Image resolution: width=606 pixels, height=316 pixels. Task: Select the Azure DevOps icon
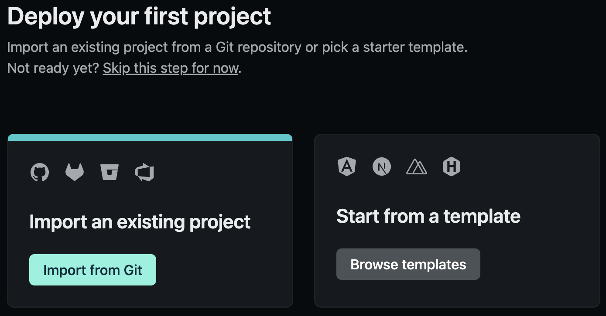[x=144, y=172]
